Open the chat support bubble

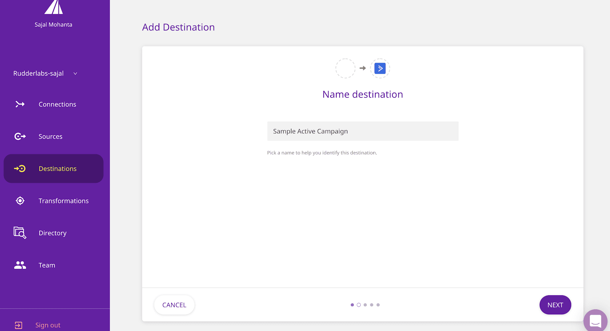pyautogui.click(x=595, y=321)
